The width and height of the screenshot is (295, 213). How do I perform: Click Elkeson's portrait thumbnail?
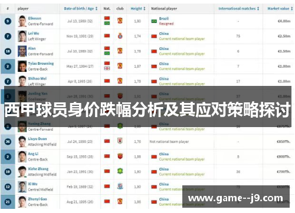tap(22, 21)
